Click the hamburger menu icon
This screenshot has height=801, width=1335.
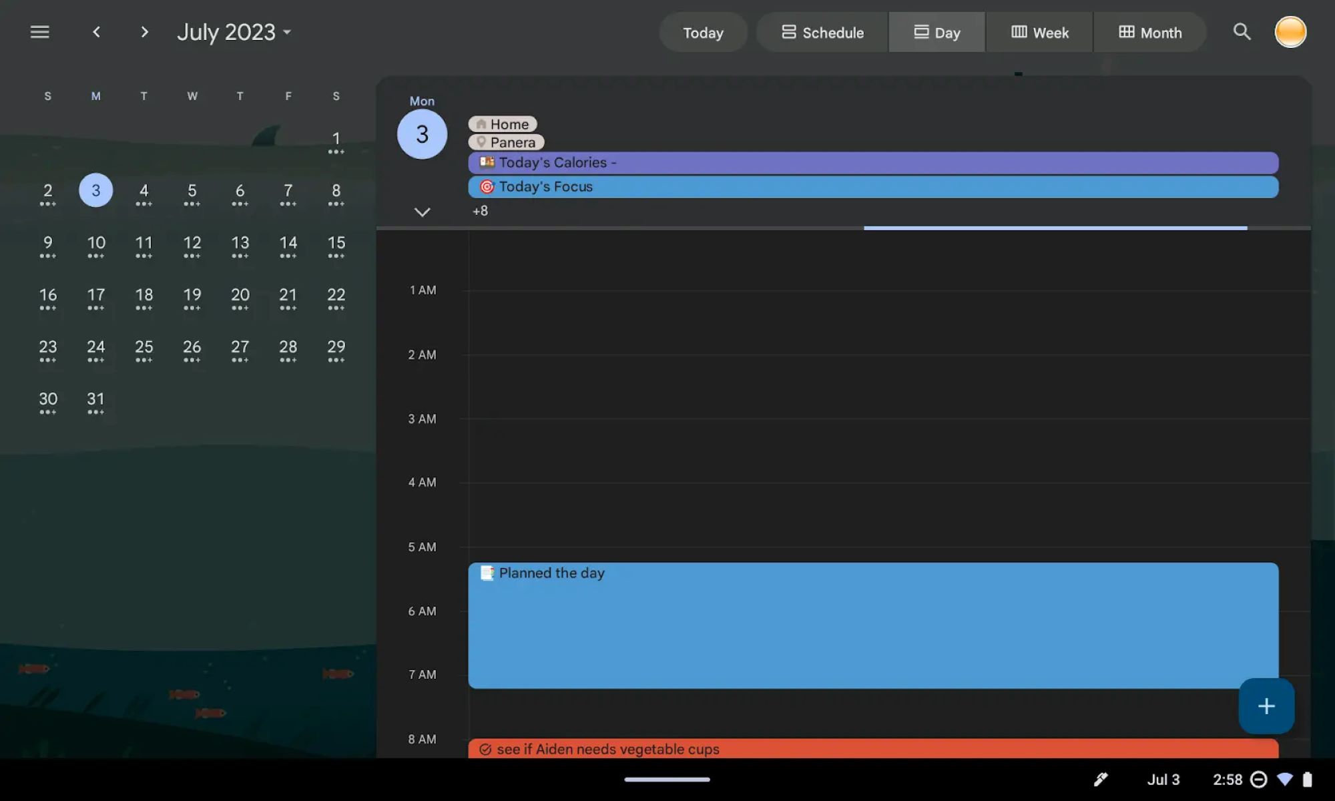point(39,31)
